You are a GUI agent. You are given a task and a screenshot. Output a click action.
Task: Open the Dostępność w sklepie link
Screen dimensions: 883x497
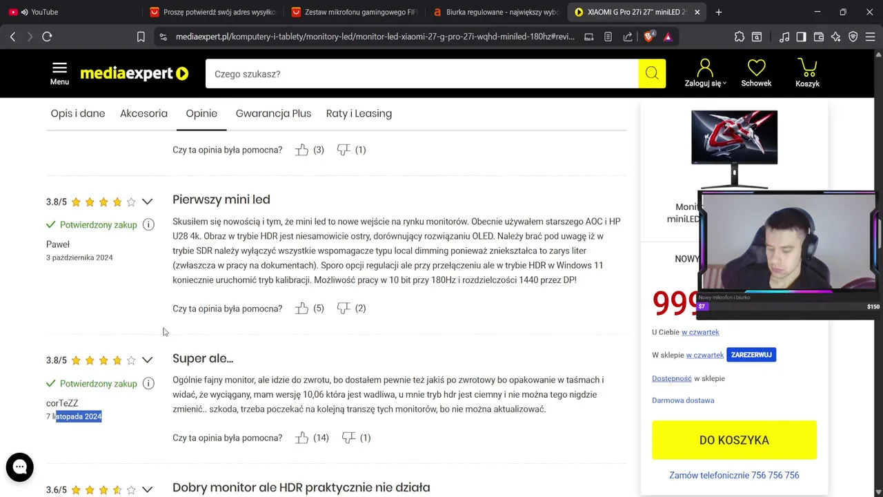672,378
